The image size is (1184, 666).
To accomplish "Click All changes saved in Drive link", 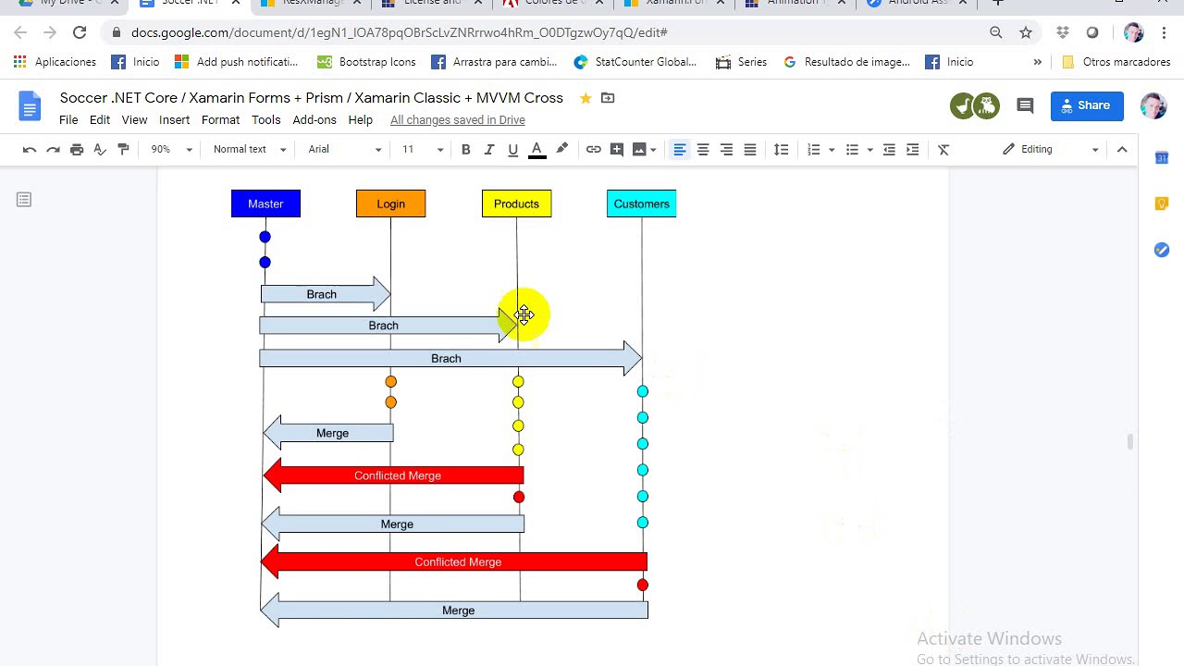I will click(x=458, y=120).
